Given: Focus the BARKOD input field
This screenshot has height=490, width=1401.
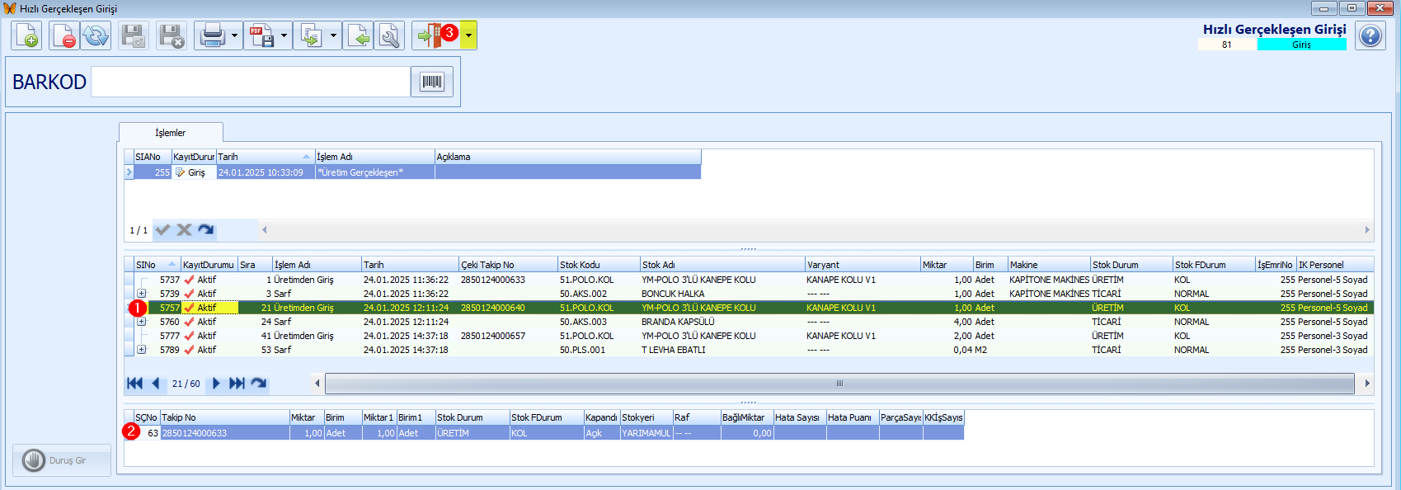Looking at the screenshot, I should pos(251,82).
